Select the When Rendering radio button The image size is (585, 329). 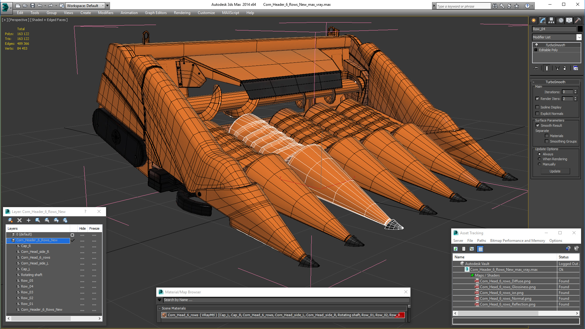click(x=539, y=159)
